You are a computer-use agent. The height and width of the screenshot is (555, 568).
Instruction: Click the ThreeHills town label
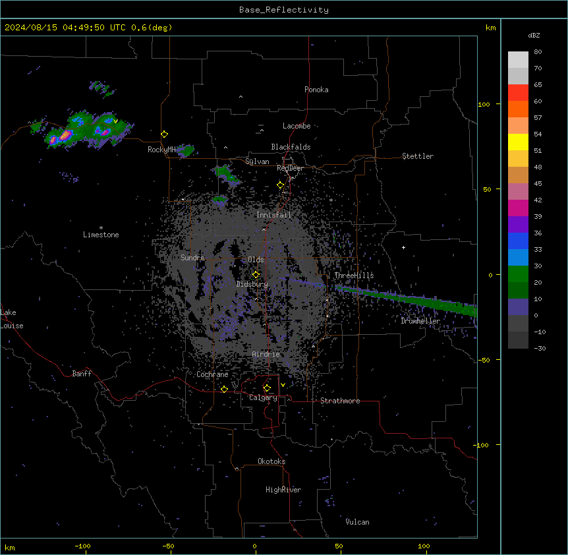pos(354,276)
